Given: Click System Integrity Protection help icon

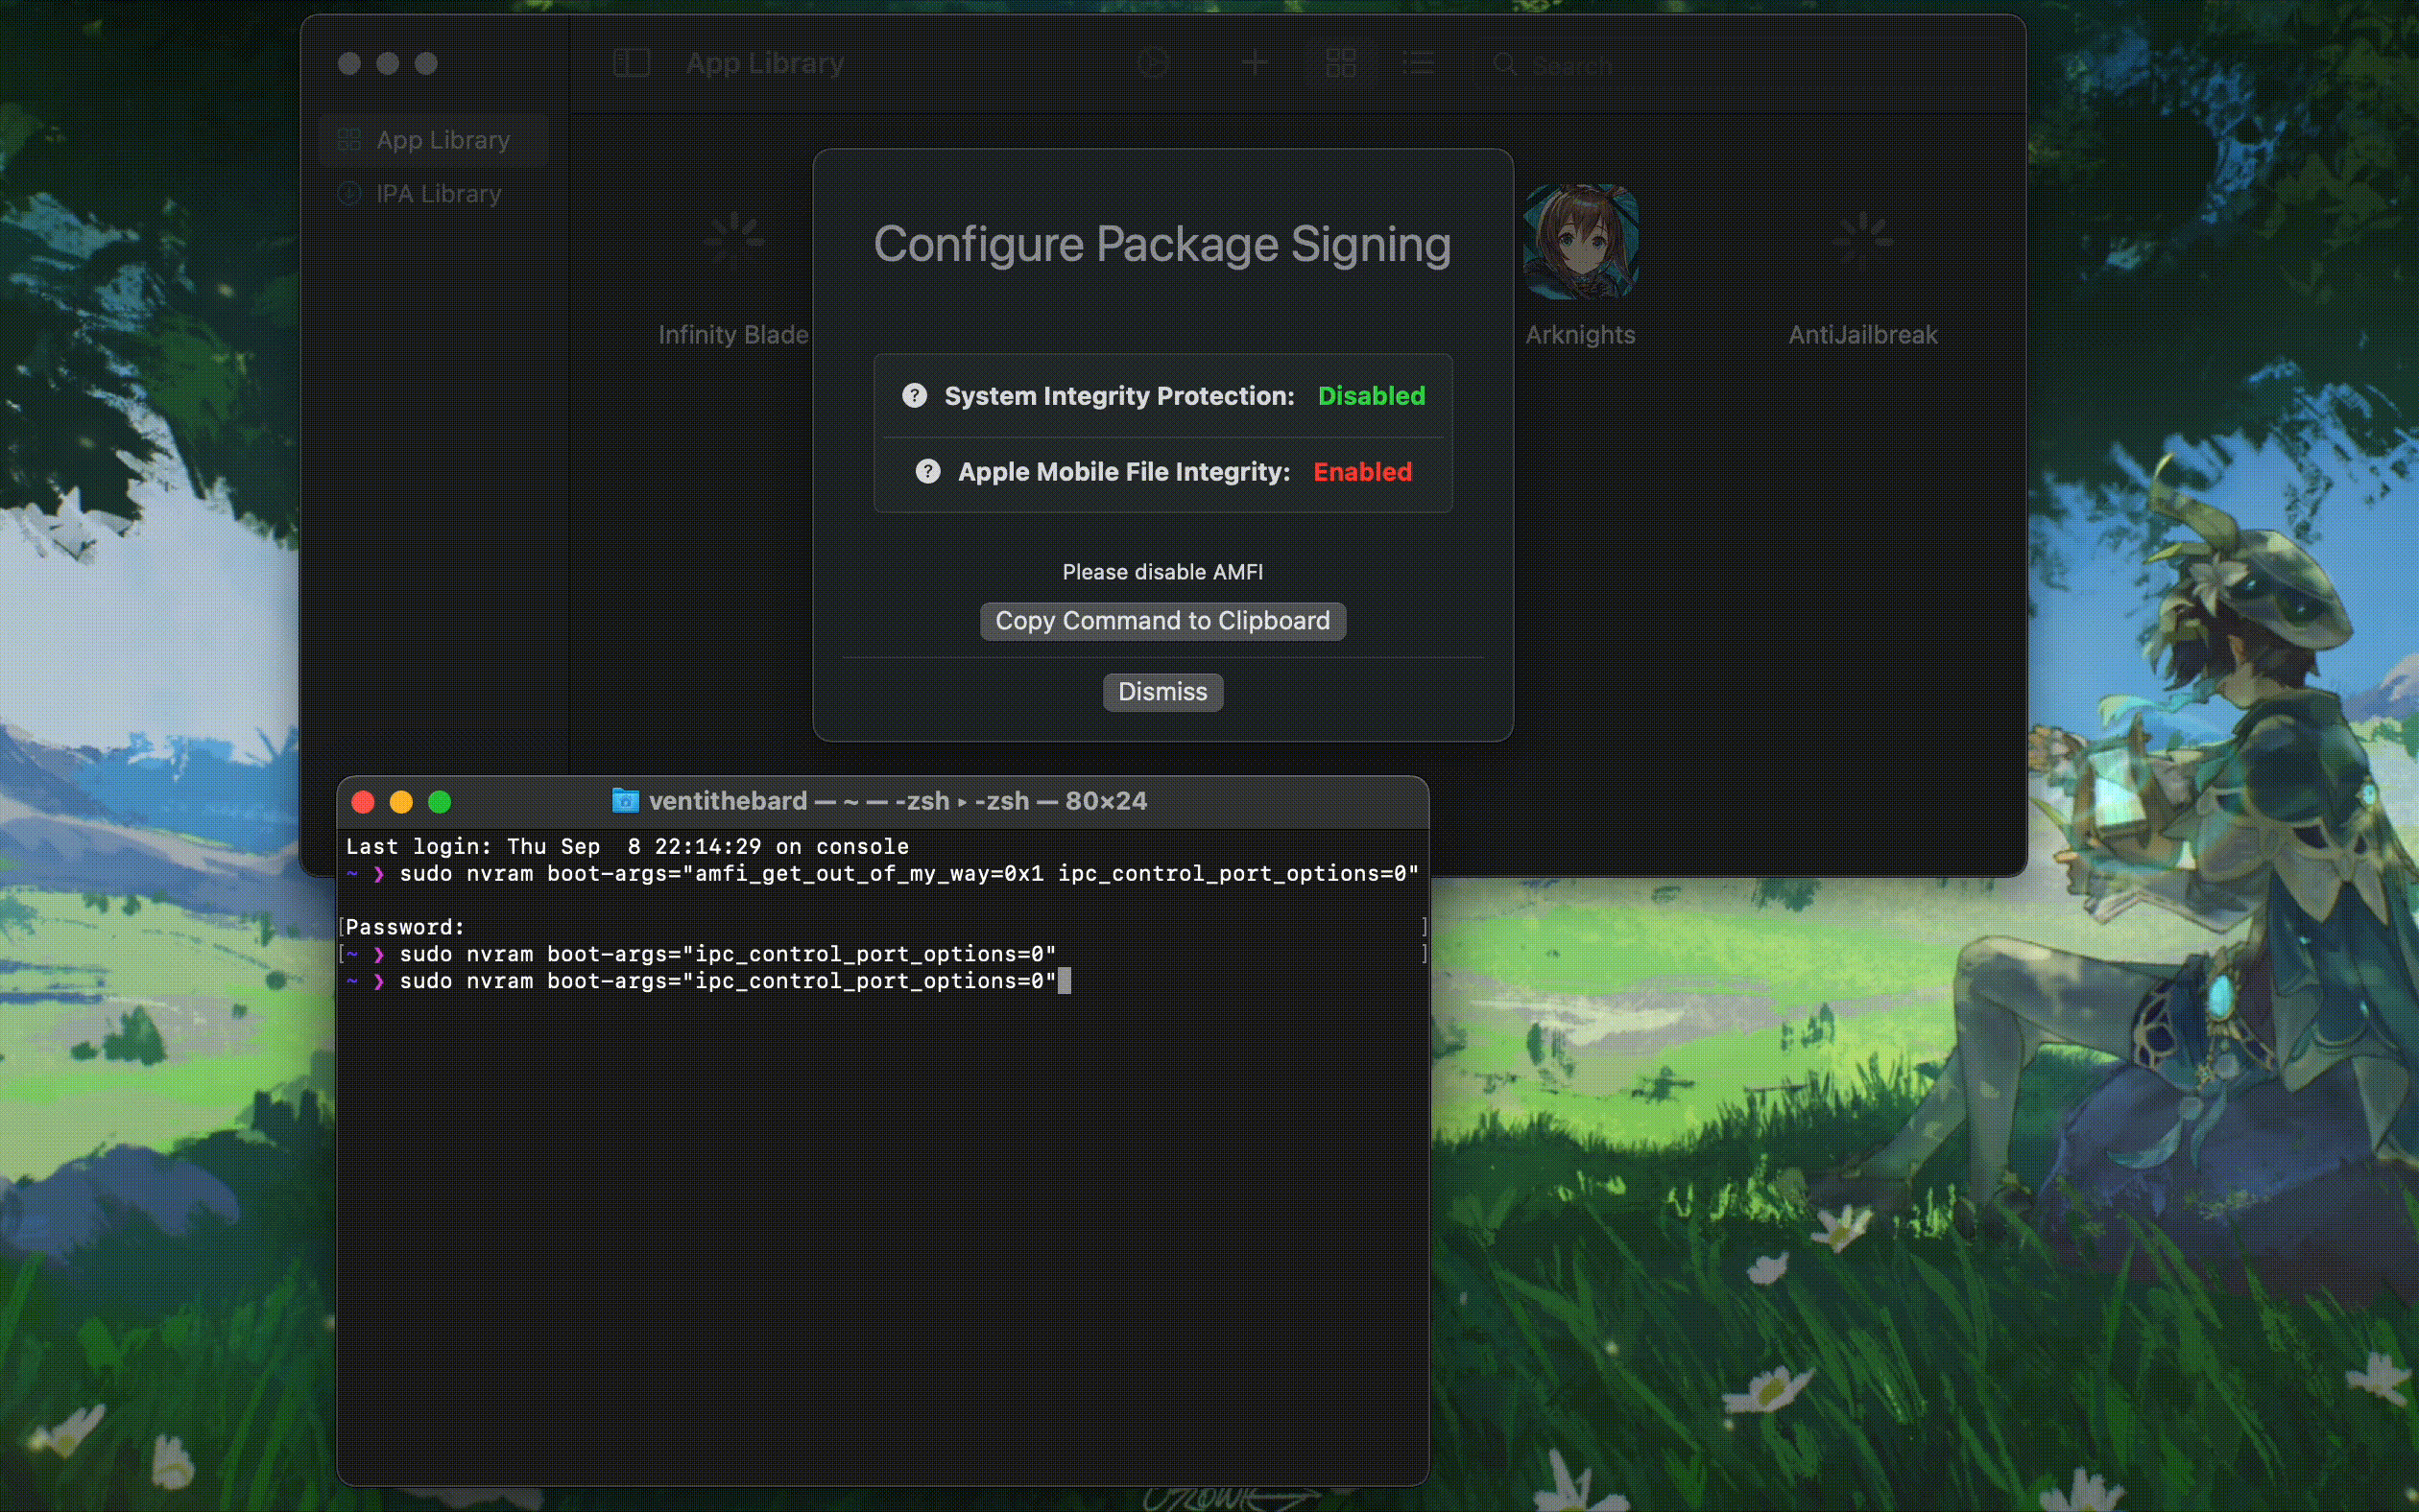Looking at the screenshot, I should 914,395.
